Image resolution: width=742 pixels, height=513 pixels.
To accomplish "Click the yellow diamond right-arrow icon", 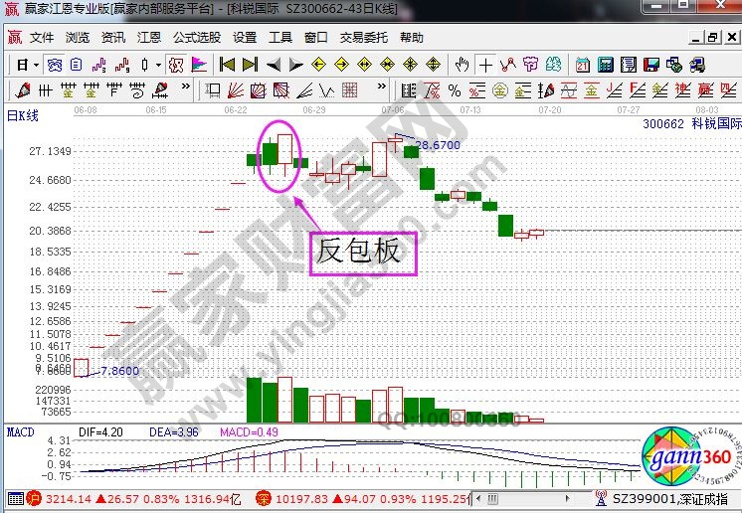I will coord(342,65).
